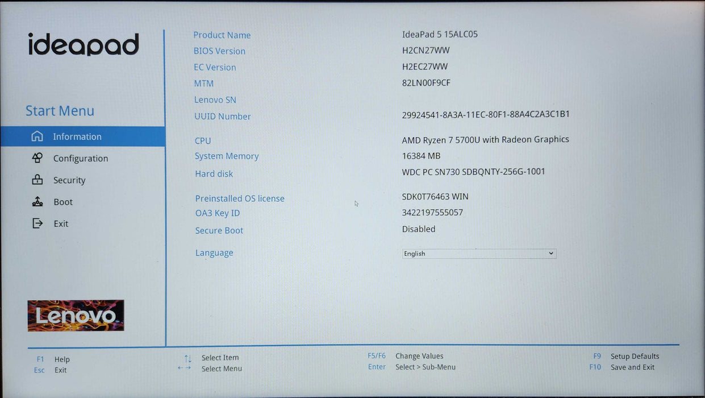Image resolution: width=705 pixels, height=398 pixels.
Task: Click F10 Save and Exit
Action: (621, 367)
